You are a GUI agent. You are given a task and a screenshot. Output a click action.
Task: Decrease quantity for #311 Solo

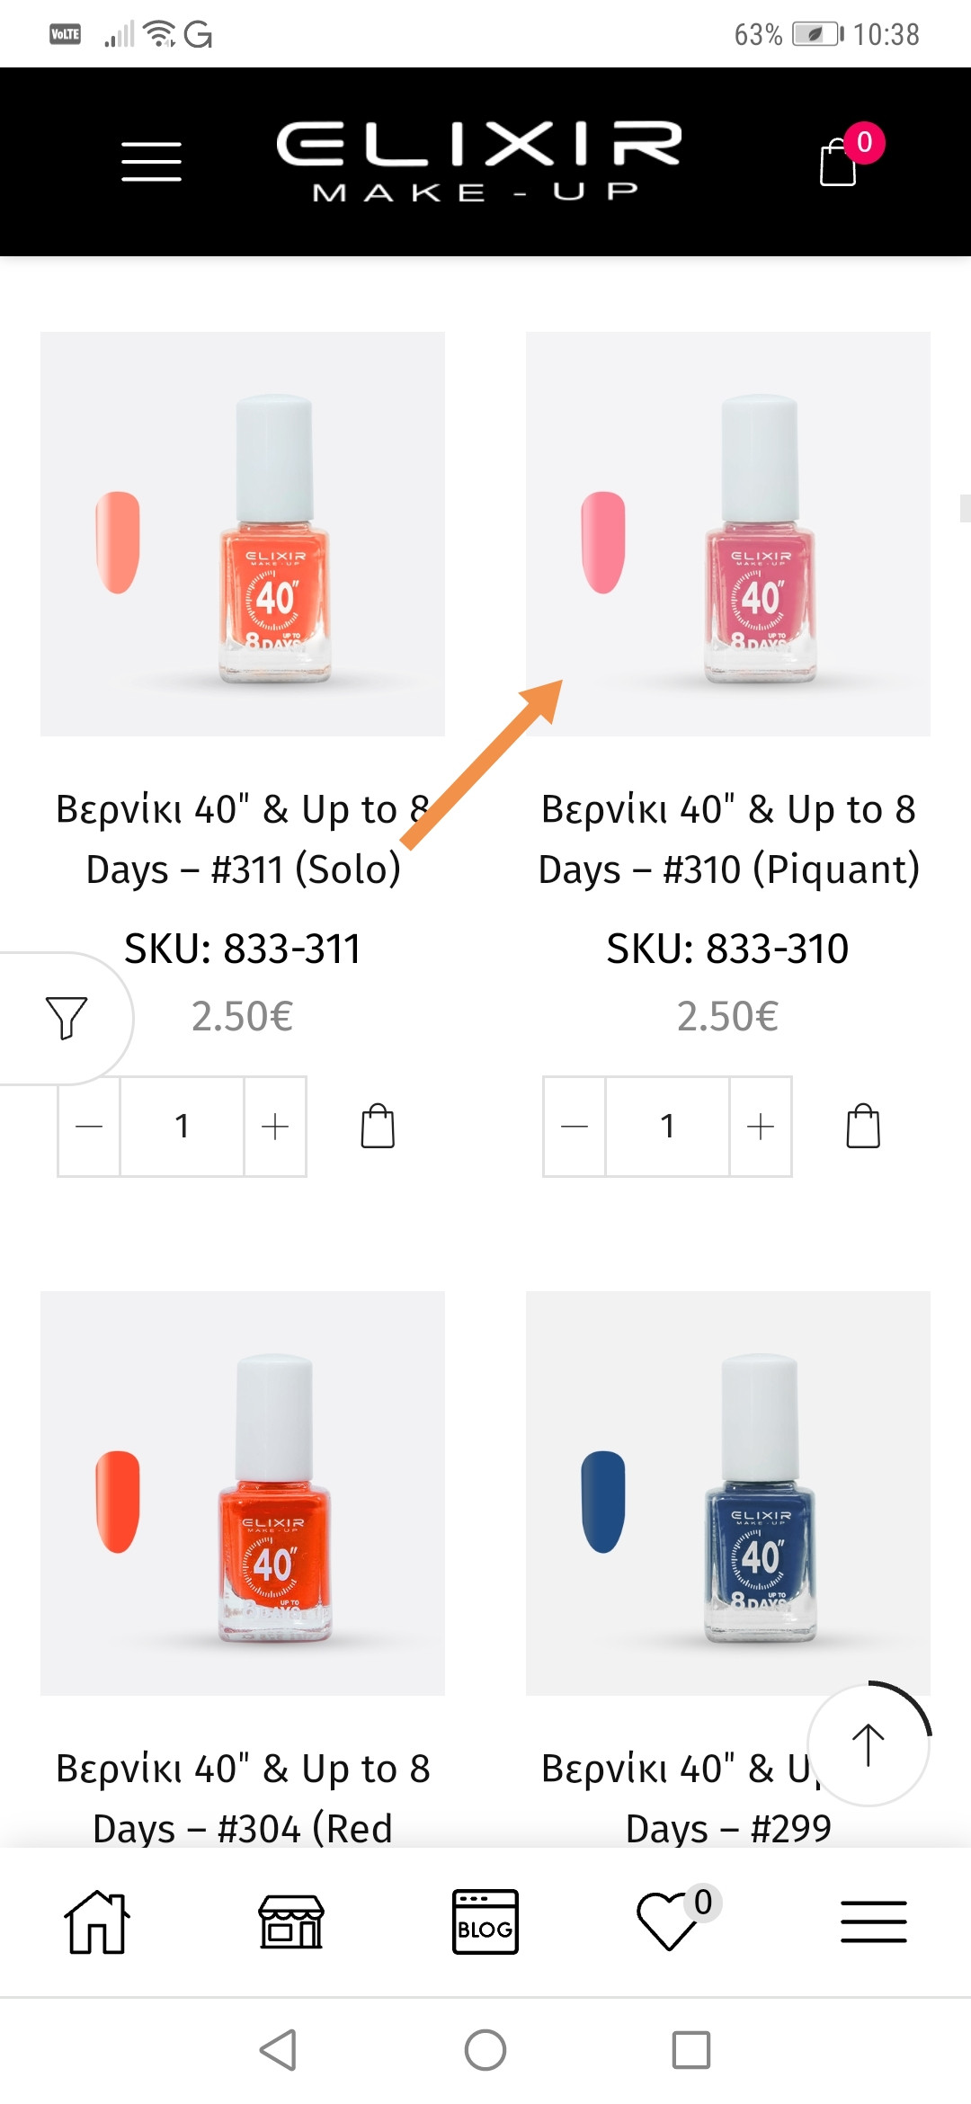(89, 1126)
